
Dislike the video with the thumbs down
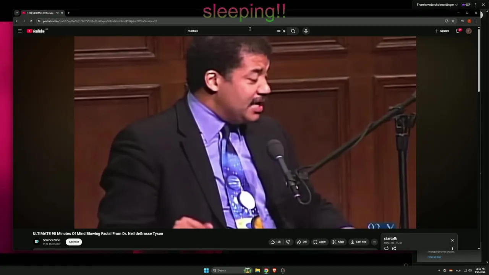[288, 242]
